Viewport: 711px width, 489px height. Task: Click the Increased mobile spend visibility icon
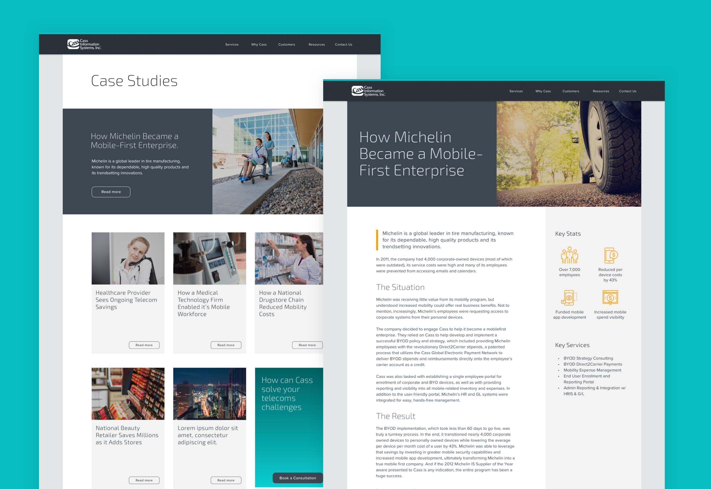coord(610,298)
